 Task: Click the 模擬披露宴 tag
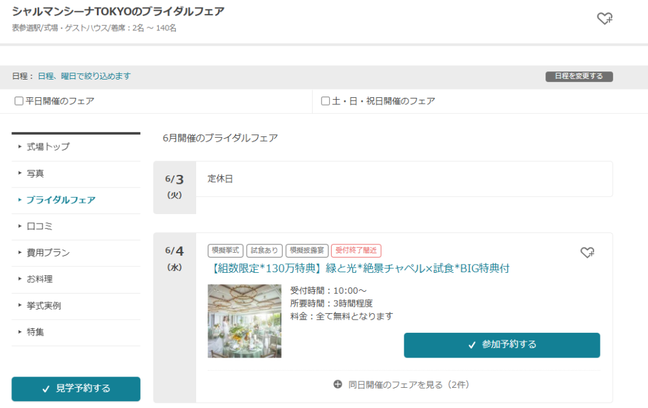tap(307, 250)
